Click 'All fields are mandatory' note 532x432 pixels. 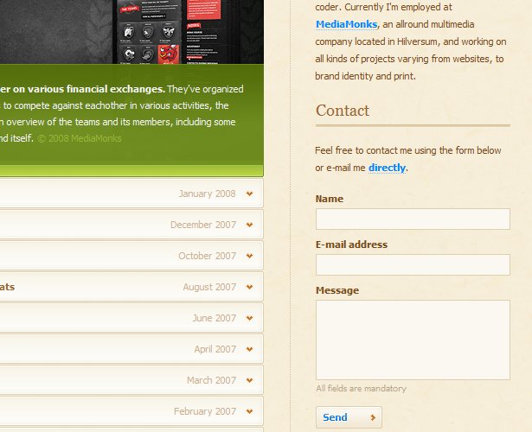[361, 388]
